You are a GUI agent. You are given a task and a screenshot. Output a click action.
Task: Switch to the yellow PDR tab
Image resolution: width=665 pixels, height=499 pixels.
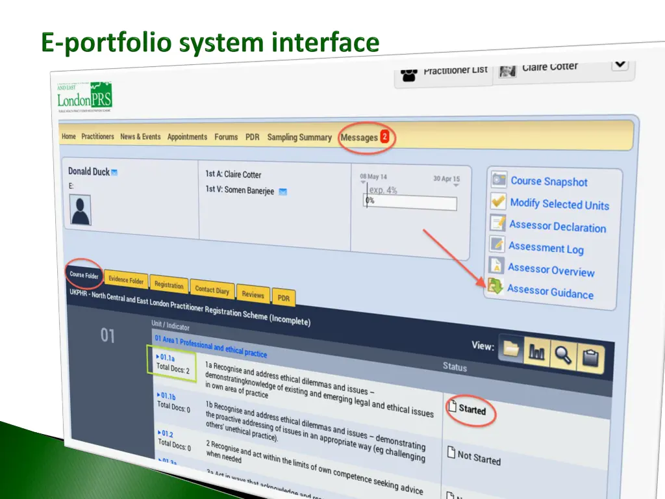tap(283, 298)
